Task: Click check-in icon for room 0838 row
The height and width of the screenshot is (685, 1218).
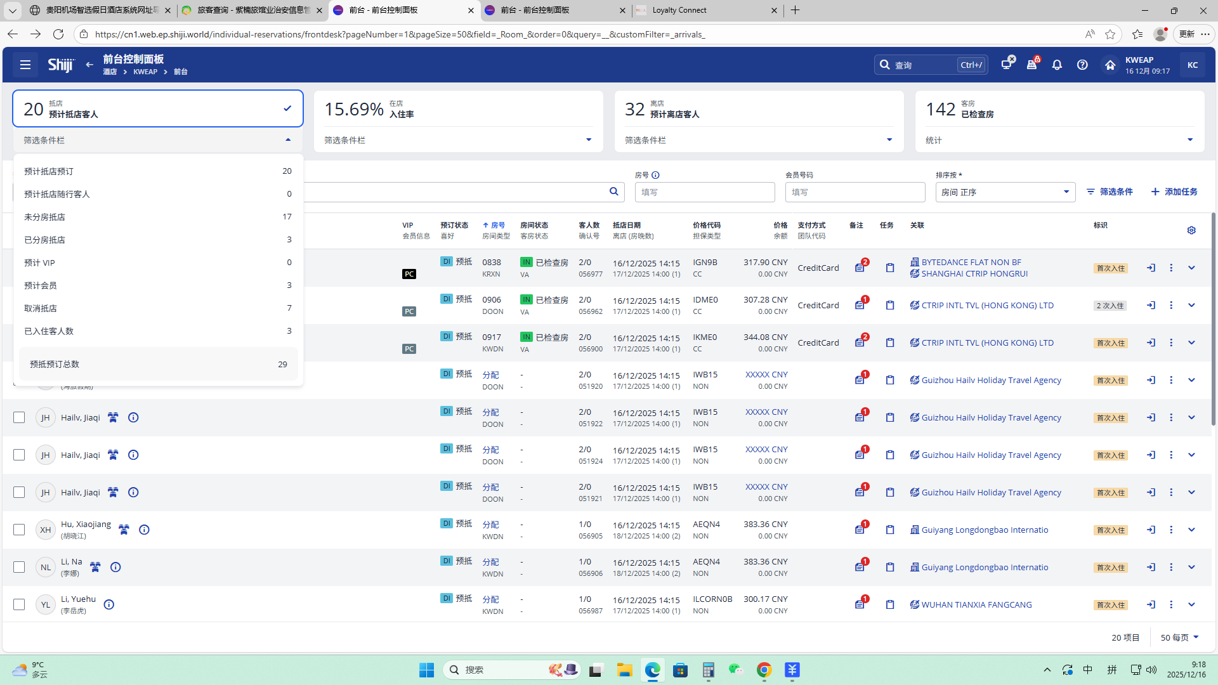Action: click(1151, 268)
